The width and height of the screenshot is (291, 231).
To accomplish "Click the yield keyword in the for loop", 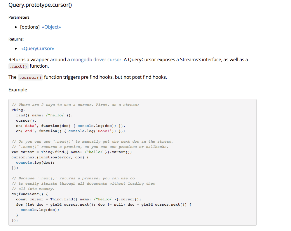I will [56, 204].
